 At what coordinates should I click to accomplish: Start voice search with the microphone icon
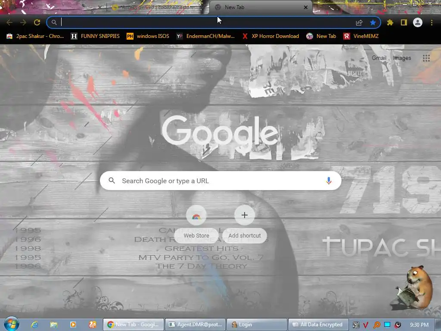tap(329, 181)
